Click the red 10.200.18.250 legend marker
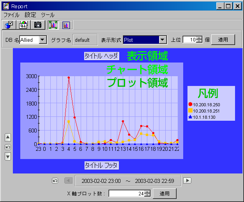Image resolution: width=244 pixels, height=202 pixels. 190,104
